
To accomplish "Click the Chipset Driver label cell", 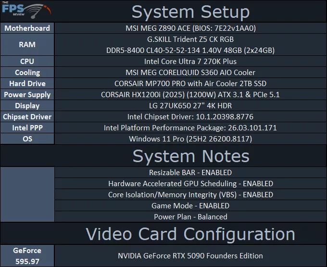I will point(27,116).
